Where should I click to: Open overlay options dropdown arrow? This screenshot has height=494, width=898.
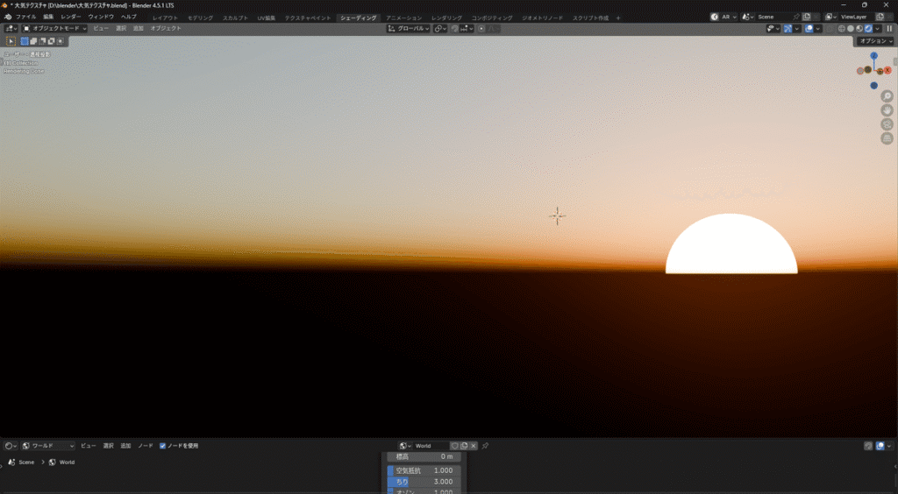click(x=818, y=29)
